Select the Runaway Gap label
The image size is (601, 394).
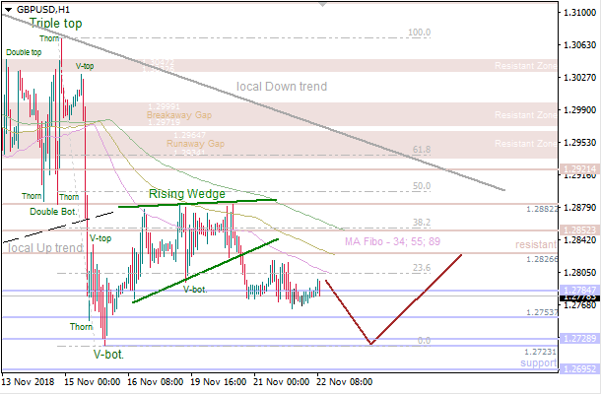[195, 144]
